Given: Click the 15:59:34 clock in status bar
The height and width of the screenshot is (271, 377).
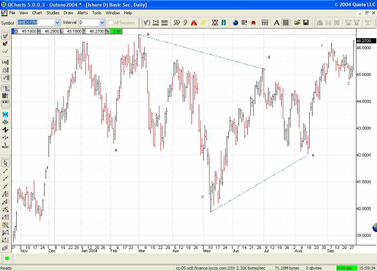Looking at the screenshot, I should [367, 268].
